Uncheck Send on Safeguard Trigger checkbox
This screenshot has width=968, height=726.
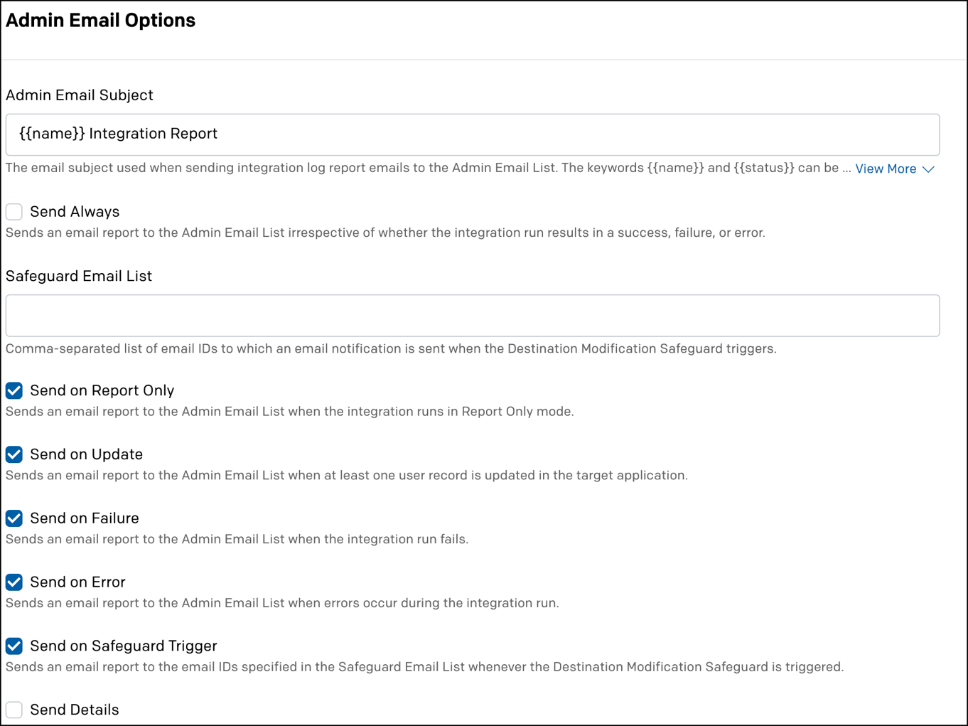[x=14, y=646]
